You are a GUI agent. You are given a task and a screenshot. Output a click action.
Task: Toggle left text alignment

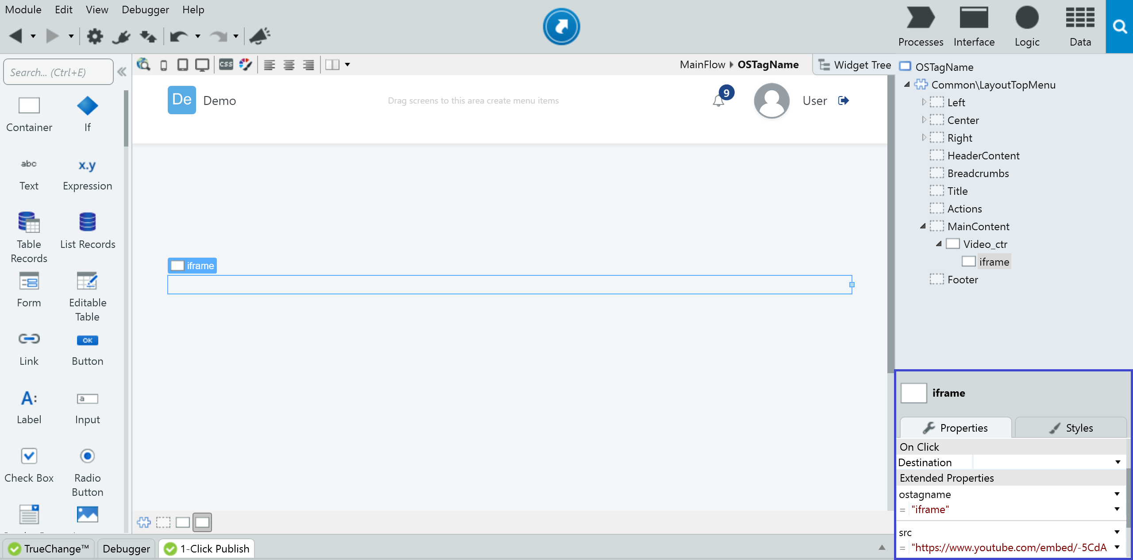pos(269,65)
